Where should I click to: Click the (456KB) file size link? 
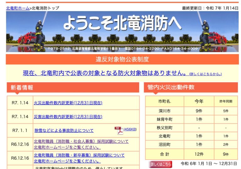point(130,129)
